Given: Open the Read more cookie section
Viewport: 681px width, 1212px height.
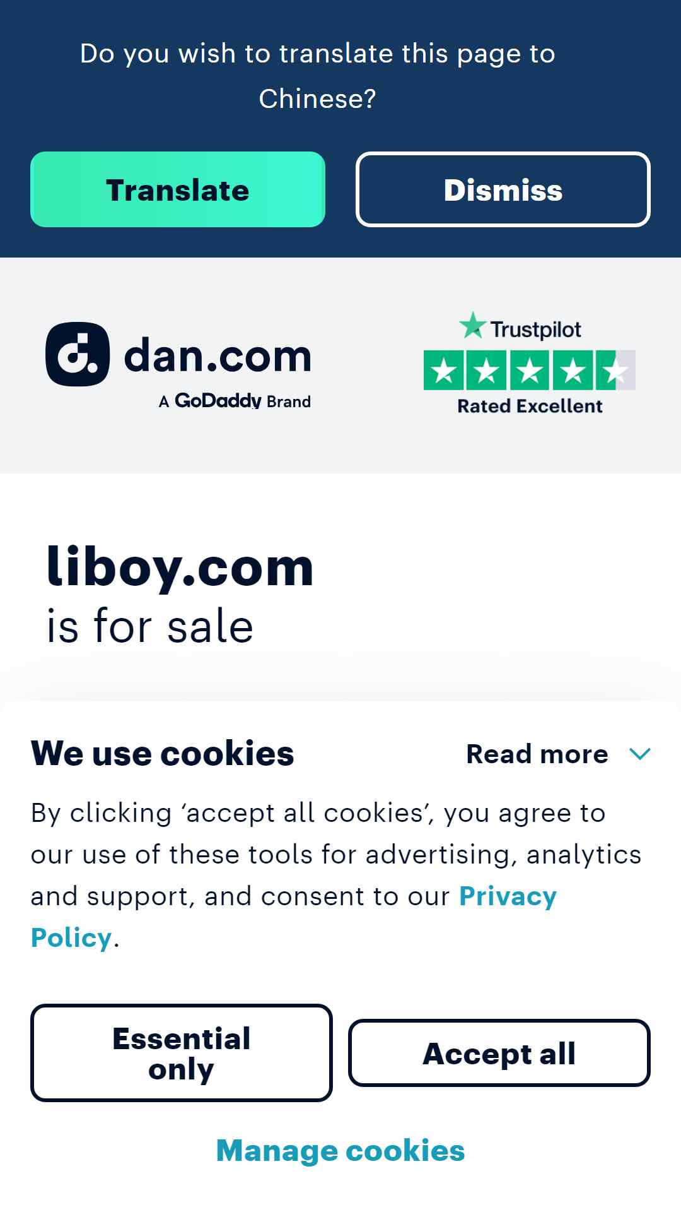Looking at the screenshot, I should [x=537, y=754].
